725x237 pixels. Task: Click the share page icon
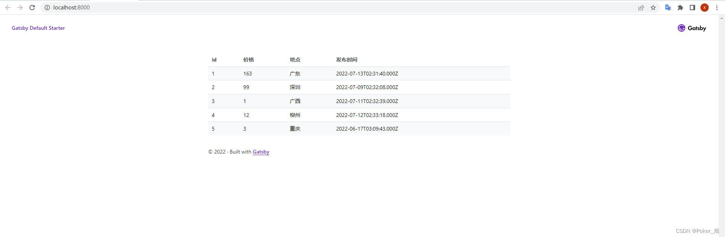[x=641, y=8]
